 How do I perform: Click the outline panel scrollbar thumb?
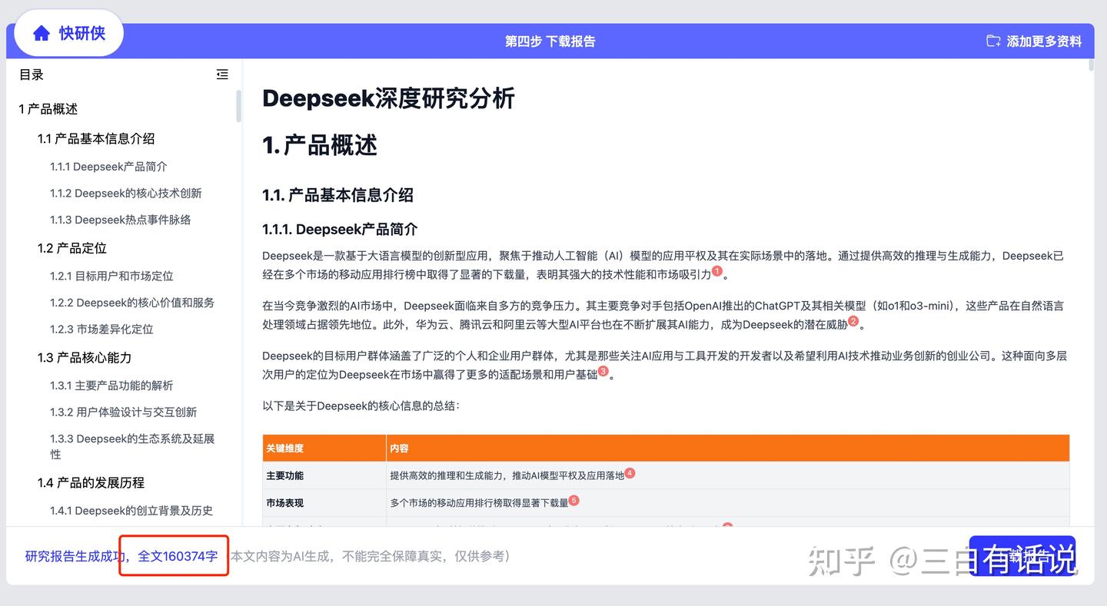tap(238, 106)
